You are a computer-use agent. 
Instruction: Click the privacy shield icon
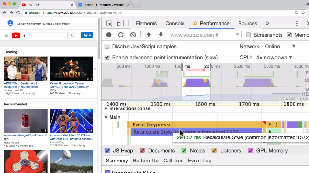click(x=10, y=24)
